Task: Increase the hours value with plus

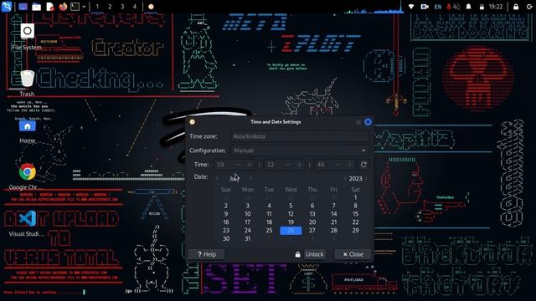Action: 250,165
